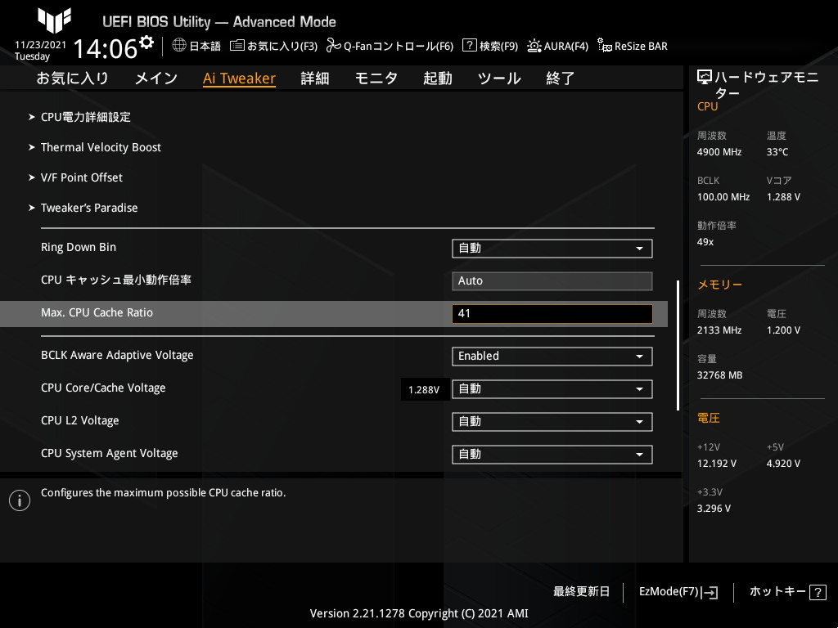
Task: Click the 1.200 V memory voltage value
Action: coord(783,330)
